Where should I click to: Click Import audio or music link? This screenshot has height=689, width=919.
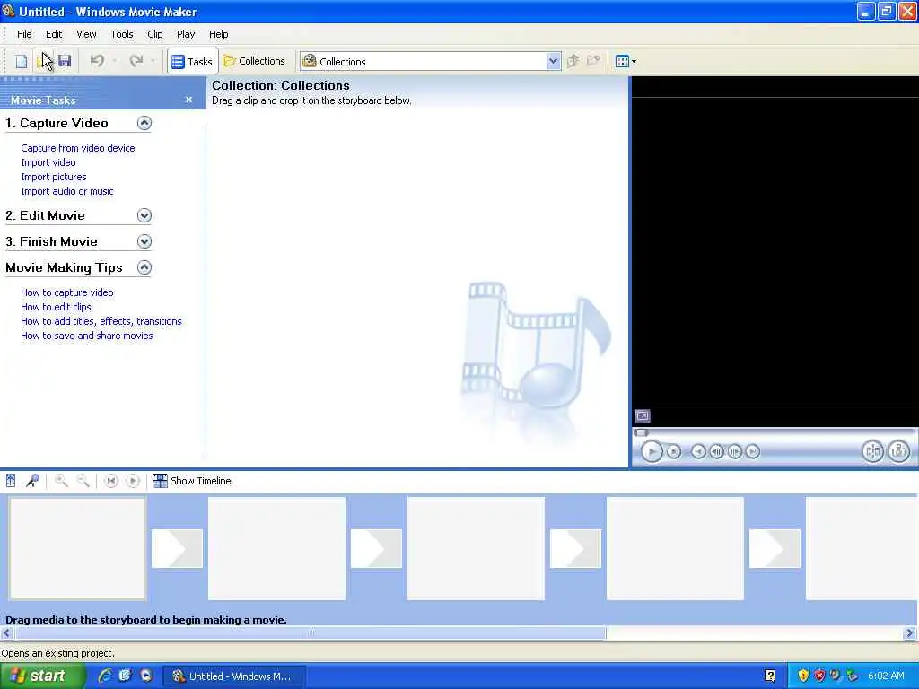click(x=66, y=192)
